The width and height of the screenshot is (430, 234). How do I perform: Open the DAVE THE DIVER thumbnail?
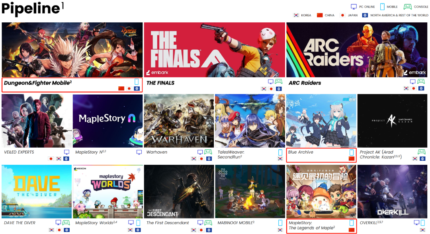pyautogui.click(x=37, y=191)
